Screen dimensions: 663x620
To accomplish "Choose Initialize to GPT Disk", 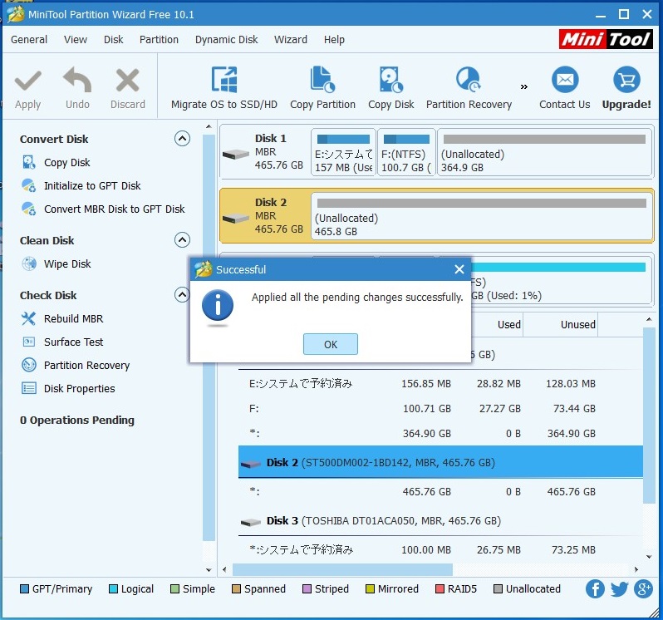I will pyautogui.click(x=92, y=185).
